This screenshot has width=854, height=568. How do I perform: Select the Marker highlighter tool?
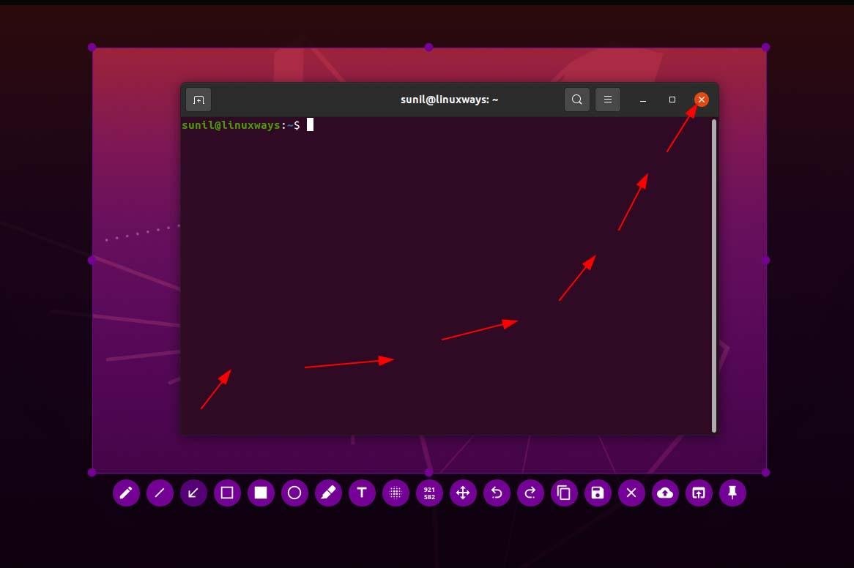pos(328,493)
